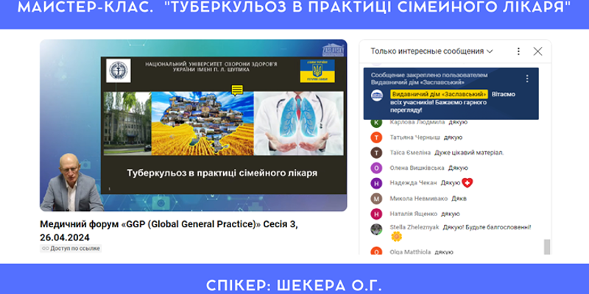Click the Ukraine map collage image on the slide
The image size is (589, 294).
pyautogui.click(x=203, y=123)
